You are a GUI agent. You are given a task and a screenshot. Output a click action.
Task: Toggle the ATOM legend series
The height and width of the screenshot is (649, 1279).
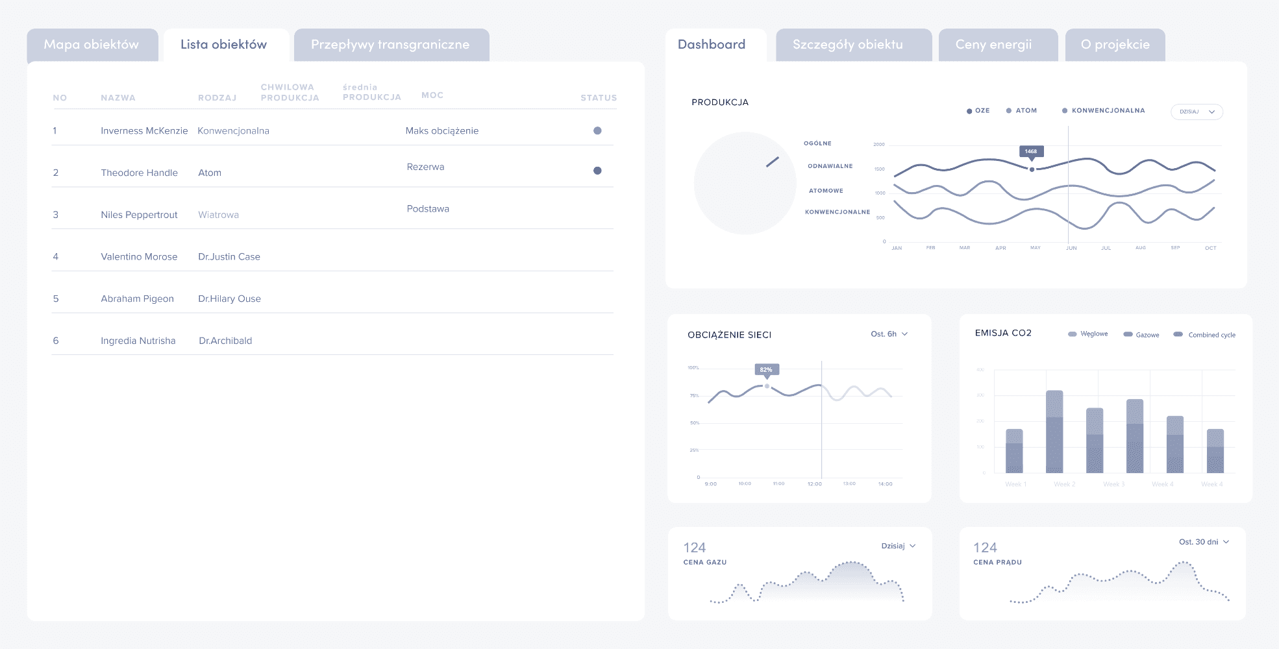coord(1021,110)
